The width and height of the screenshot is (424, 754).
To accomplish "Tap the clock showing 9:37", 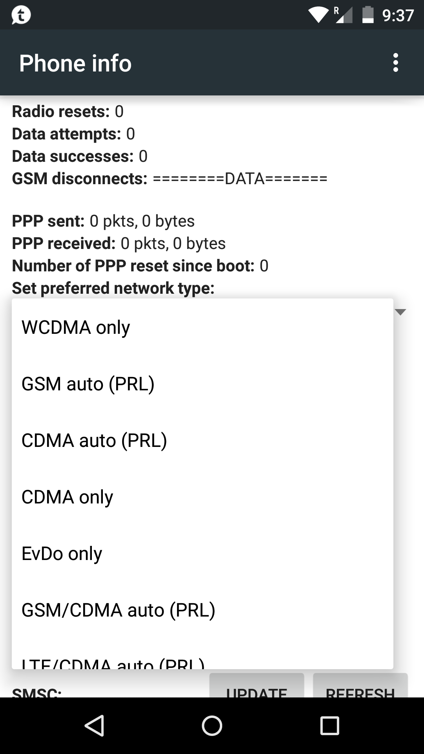I will pyautogui.click(x=398, y=15).
